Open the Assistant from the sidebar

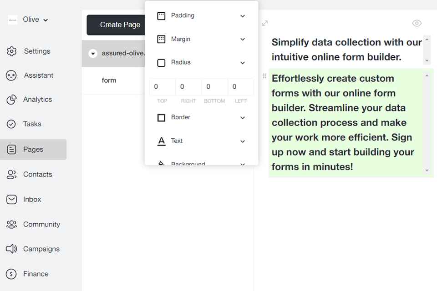click(11, 75)
